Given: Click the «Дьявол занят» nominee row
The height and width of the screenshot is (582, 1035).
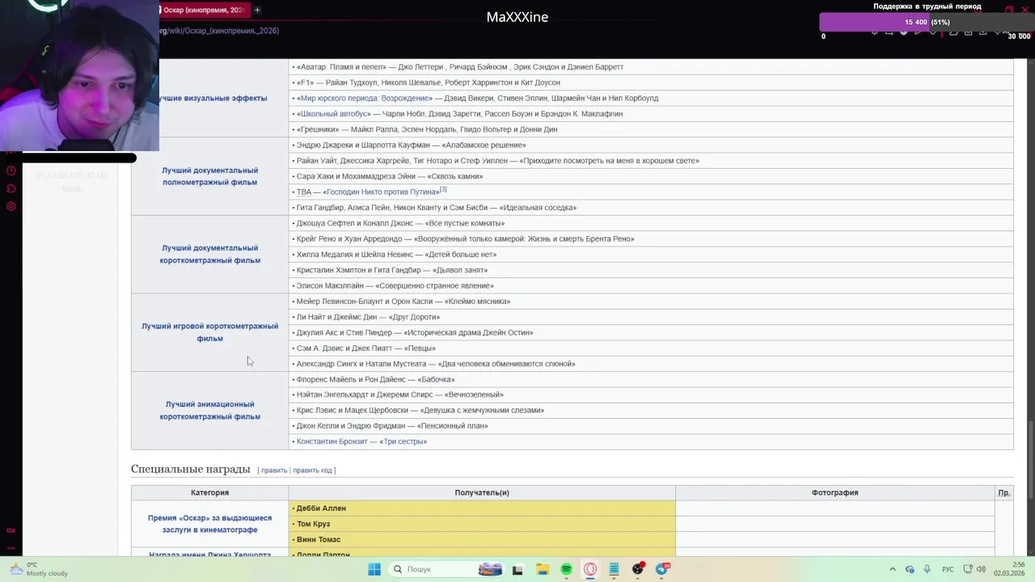Looking at the screenshot, I should tap(651, 270).
